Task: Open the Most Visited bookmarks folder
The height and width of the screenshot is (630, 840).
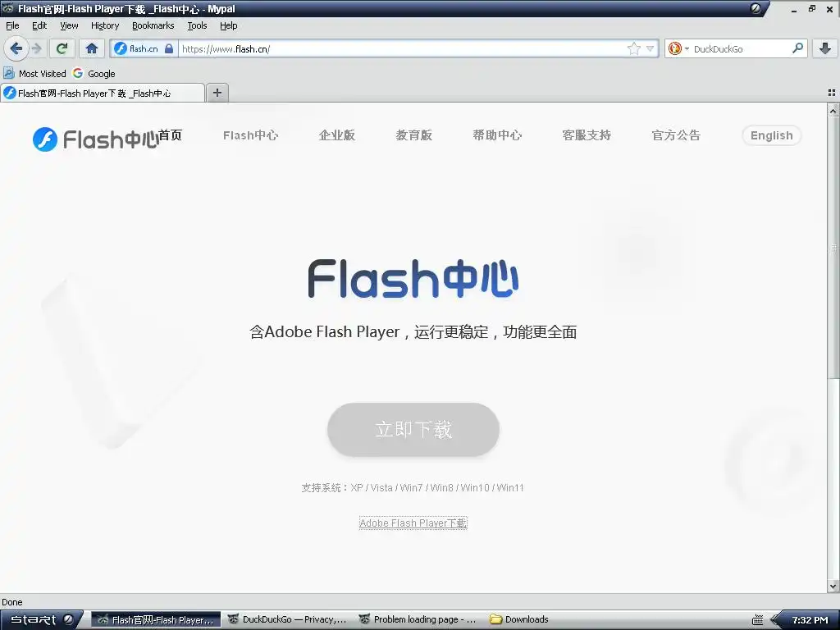Action: click(34, 73)
